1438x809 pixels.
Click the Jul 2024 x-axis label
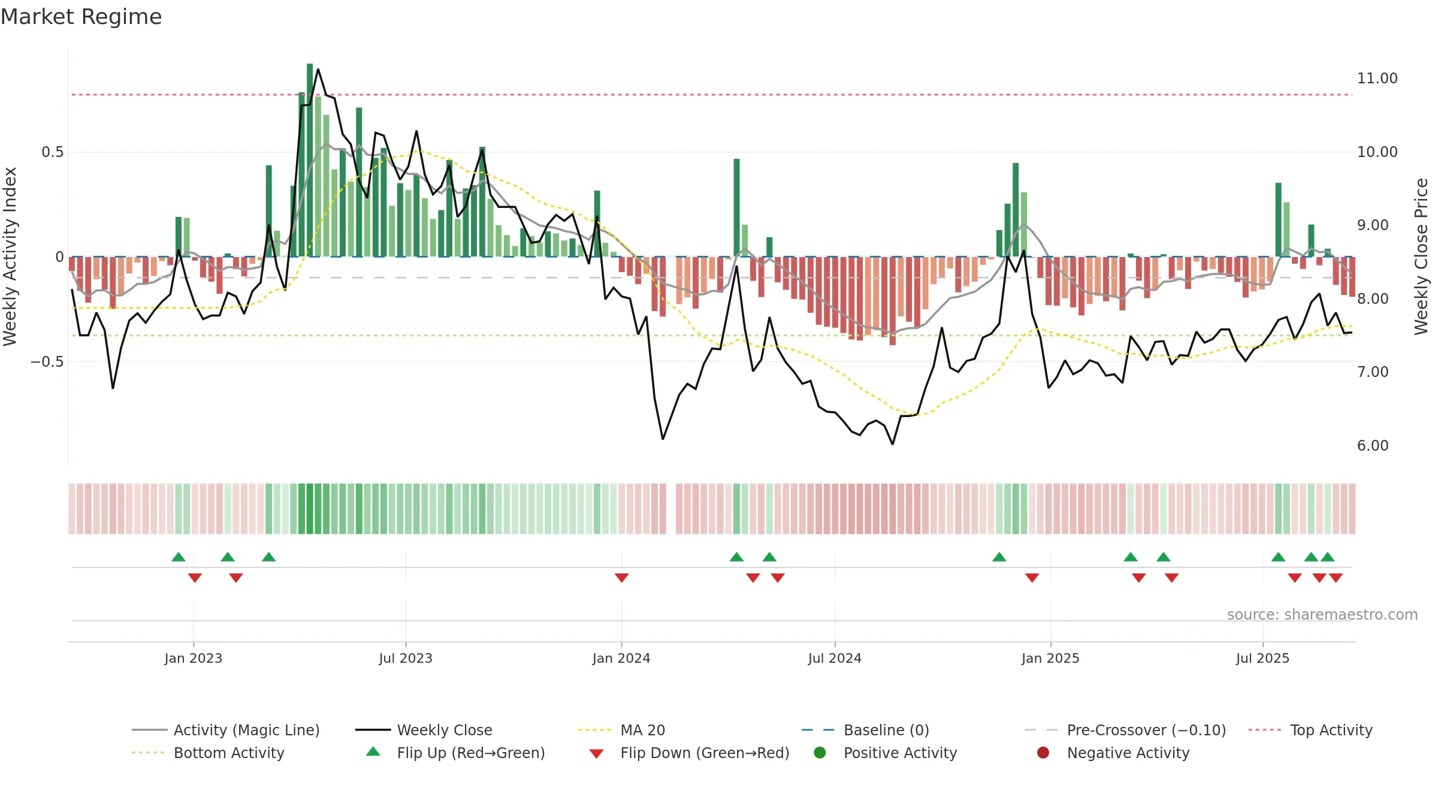point(835,659)
